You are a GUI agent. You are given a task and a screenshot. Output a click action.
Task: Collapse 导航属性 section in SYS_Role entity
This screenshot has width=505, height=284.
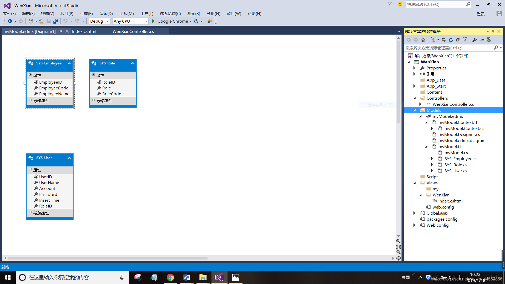[93, 100]
